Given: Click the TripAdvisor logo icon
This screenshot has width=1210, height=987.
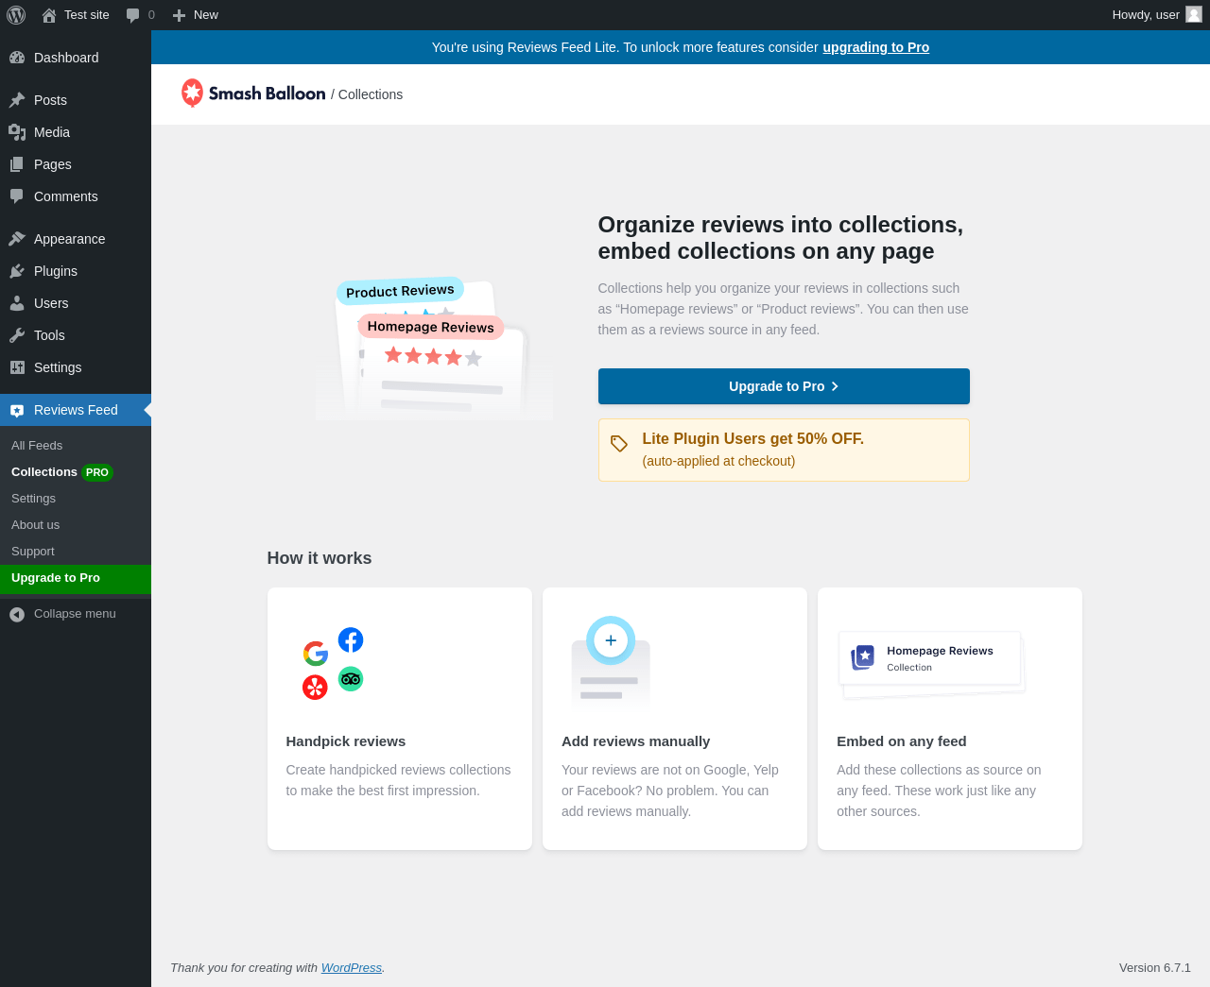Looking at the screenshot, I should 351,679.
